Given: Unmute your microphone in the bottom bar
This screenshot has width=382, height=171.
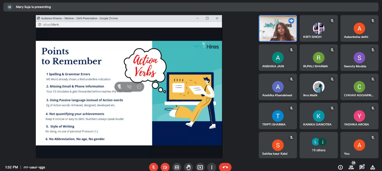Looking at the screenshot, I should pyautogui.click(x=154, y=167).
